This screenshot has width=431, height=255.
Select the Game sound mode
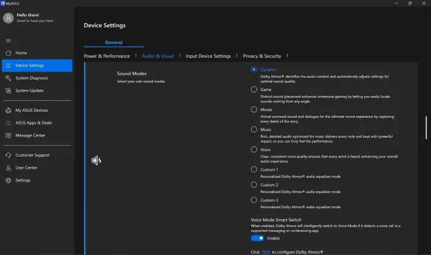pyautogui.click(x=253, y=89)
